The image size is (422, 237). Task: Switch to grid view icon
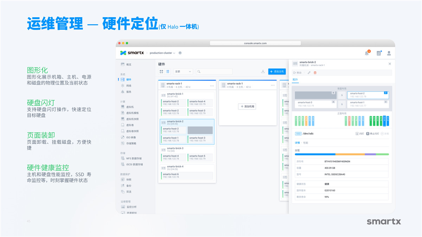pyautogui.click(x=161, y=71)
